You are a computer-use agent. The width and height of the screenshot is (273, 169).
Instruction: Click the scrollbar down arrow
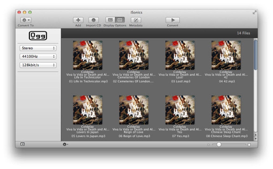pyautogui.click(x=255, y=139)
